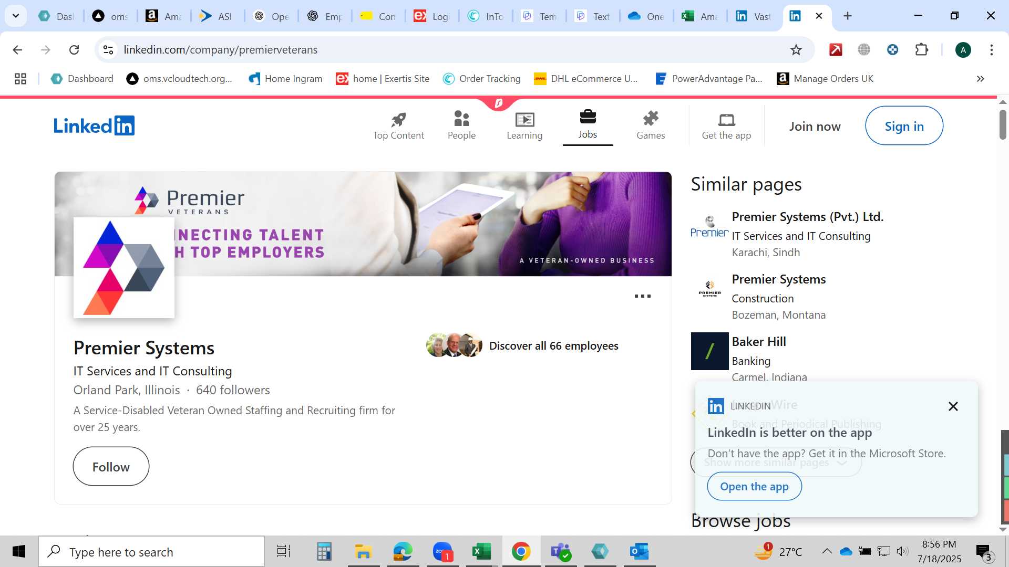Viewport: 1009px width, 567px height.
Task: Open Home Ingram bookmark
Action: (x=285, y=79)
